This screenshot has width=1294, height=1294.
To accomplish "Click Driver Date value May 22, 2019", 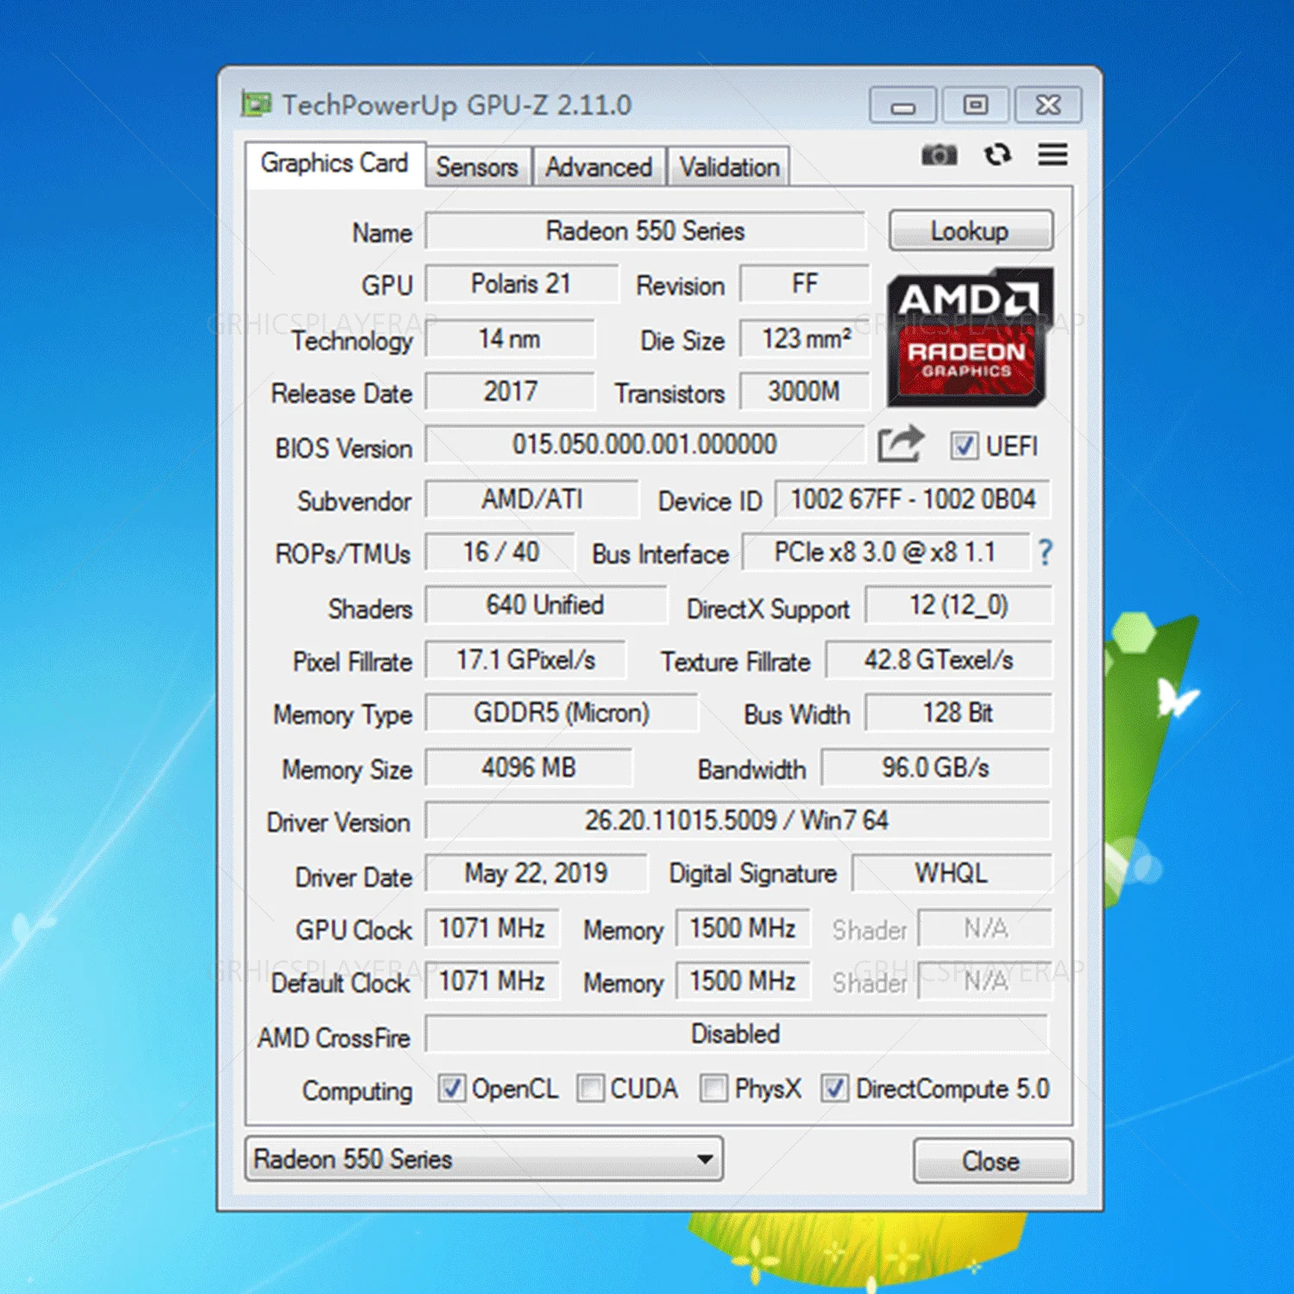I will (x=536, y=874).
